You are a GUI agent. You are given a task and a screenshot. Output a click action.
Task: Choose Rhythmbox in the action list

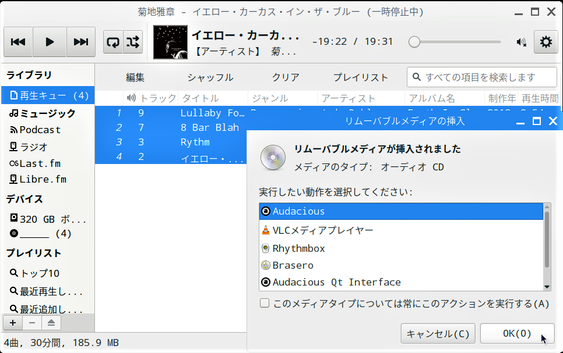click(x=401, y=248)
